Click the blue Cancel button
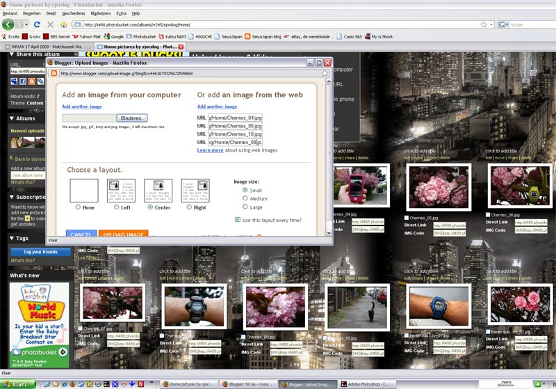Image resolution: width=556 pixels, height=389 pixels. pos(81,233)
